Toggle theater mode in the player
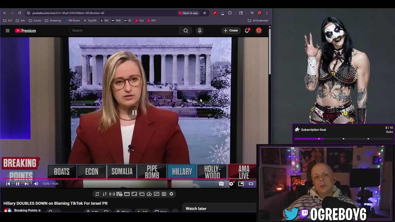Image resolution: width=395 pixels, height=222 pixels. click(251, 184)
